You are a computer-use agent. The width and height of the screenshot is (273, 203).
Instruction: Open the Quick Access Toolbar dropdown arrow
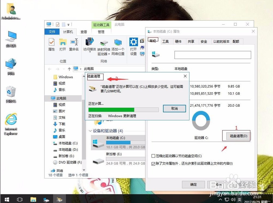[x=69, y=24]
